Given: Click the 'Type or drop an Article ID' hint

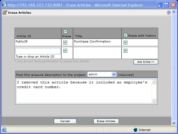Looking at the screenshot, I should pos(35,56).
